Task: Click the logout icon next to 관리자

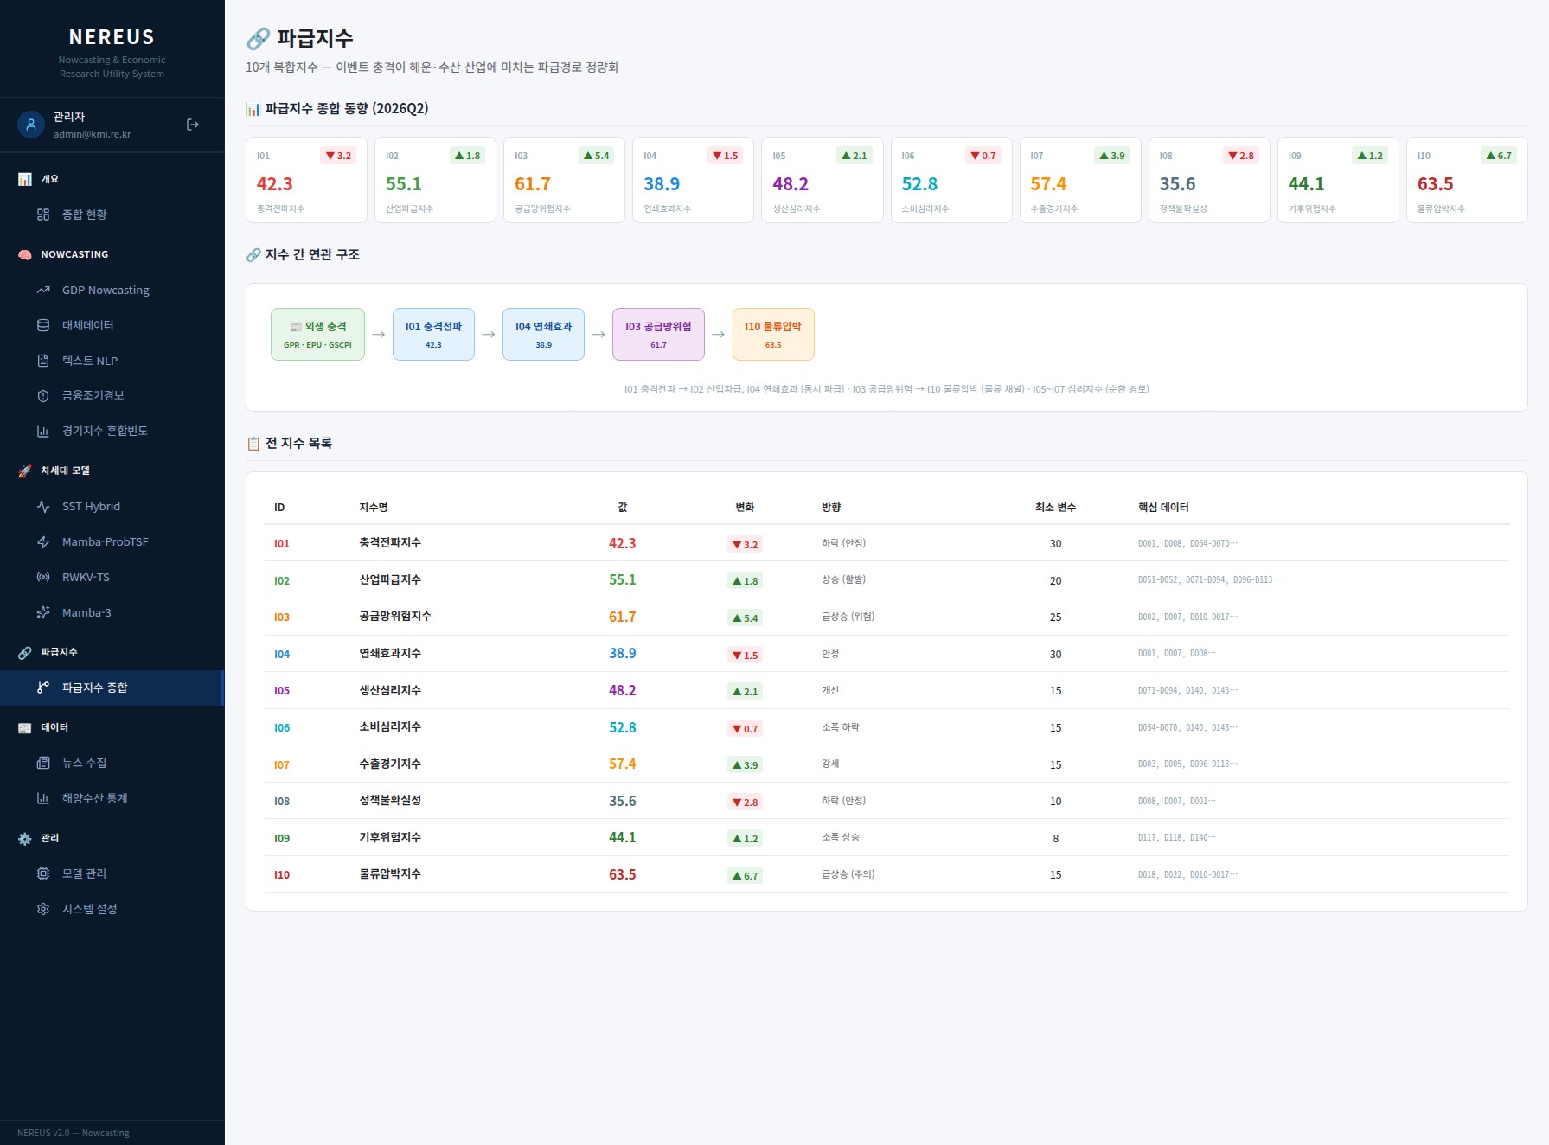Action: [193, 125]
